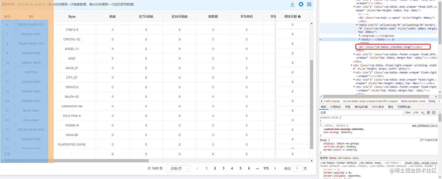Click the ANGEL-11 style cell
The image size is (442, 179).
[x=72, y=49]
